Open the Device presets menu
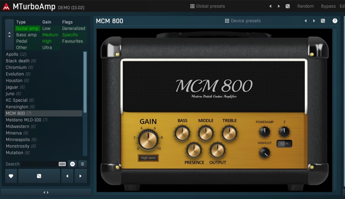The width and height of the screenshot is (345, 199). (x=243, y=21)
